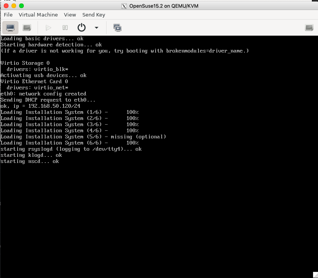Switch to fullscreen view
The width and height of the screenshot is (318, 278).
[x=309, y=28]
